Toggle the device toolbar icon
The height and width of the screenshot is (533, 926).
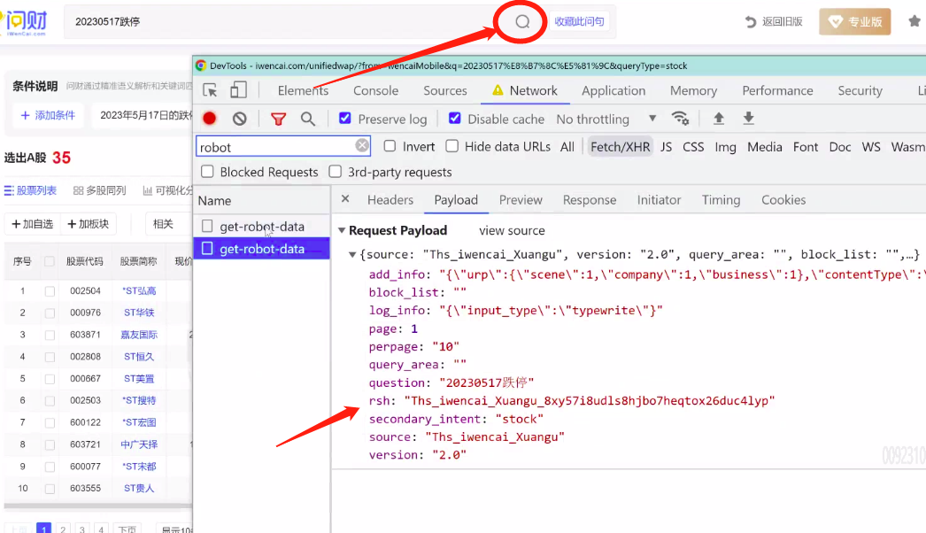(x=238, y=89)
